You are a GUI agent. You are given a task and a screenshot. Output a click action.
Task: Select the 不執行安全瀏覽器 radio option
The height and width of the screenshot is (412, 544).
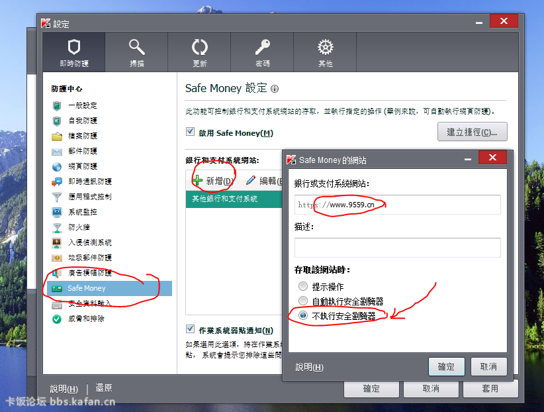[303, 315]
